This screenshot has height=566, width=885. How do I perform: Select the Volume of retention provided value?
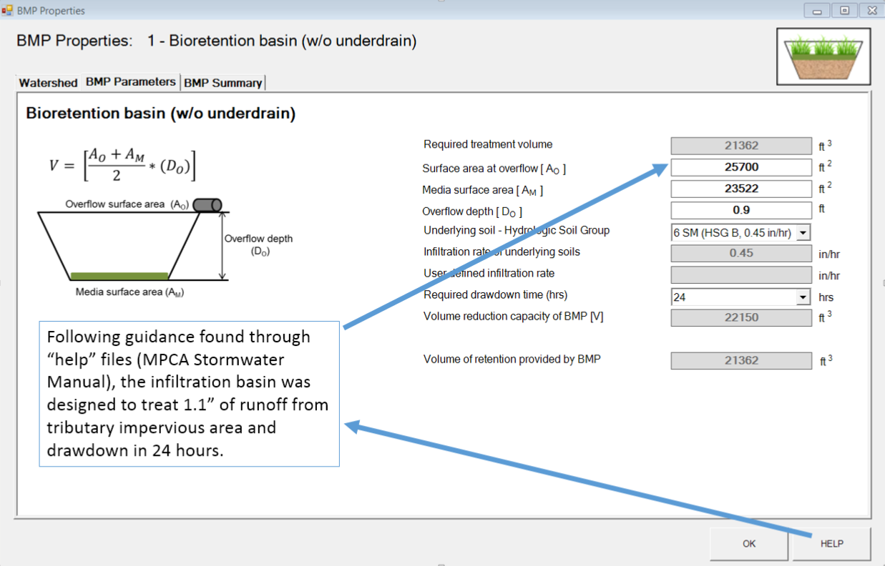[x=740, y=361]
